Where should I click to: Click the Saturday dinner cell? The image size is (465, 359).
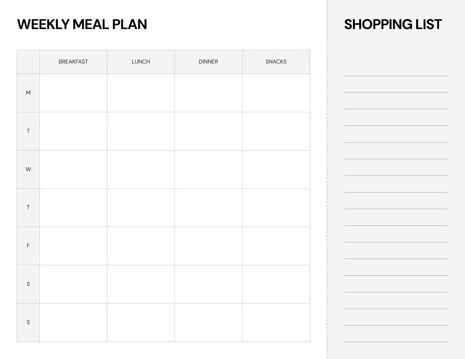tap(208, 284)
